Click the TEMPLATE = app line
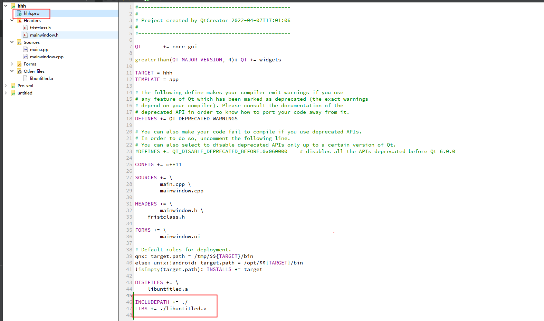 pos(157,79)
